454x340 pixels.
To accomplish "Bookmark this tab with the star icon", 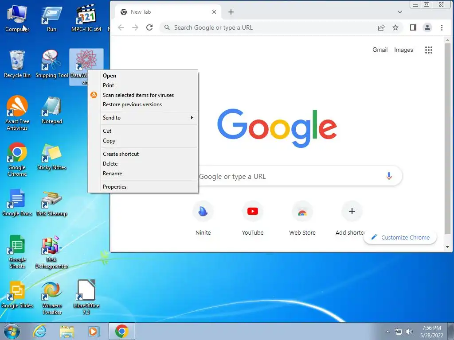I will pos(395,27).
